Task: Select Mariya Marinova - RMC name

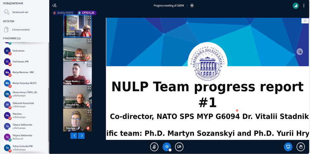Action: (23, 73)
